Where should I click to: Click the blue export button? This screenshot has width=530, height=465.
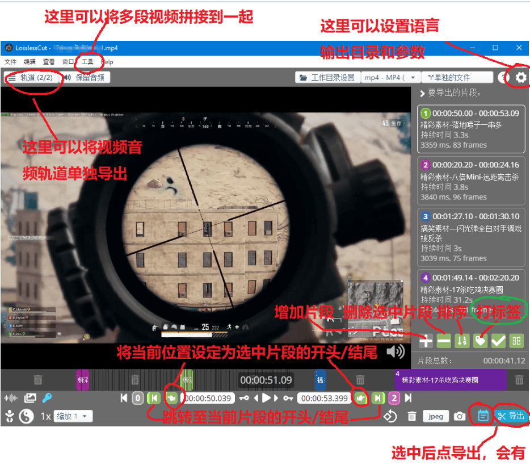(x=511, y=416)
